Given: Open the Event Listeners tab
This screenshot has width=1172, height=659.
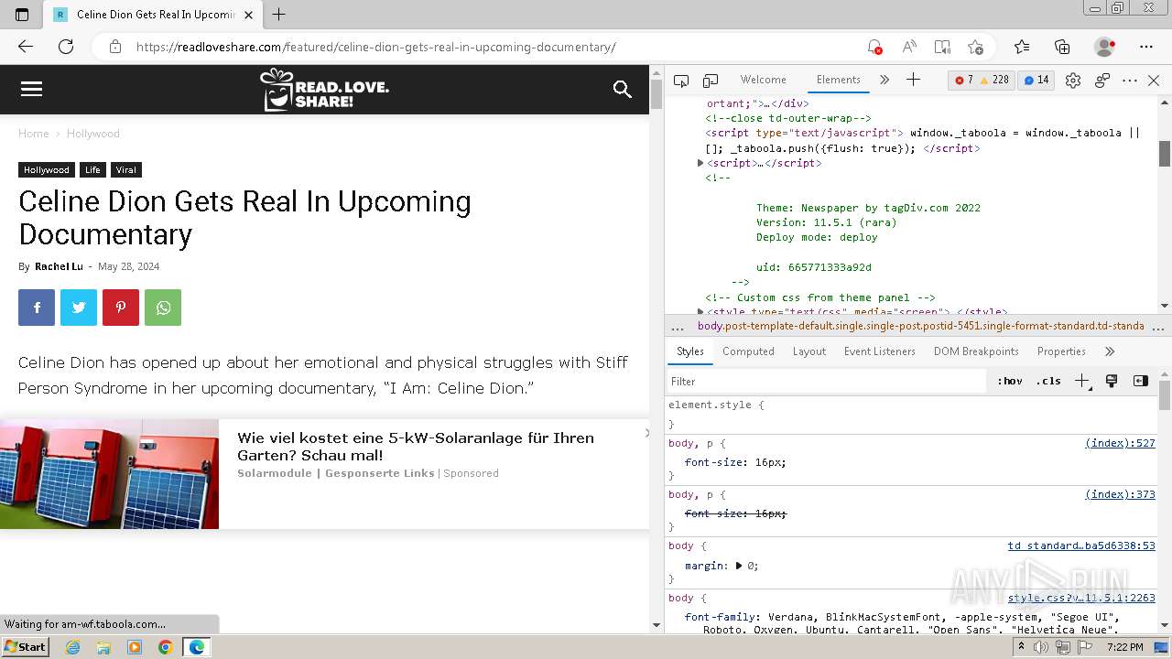Looking at the screenshot, I should [x=880, y=351].
